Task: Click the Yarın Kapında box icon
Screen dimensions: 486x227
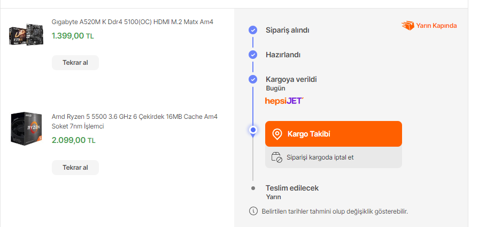Action: pyautogui.click(x=408, y=25)
